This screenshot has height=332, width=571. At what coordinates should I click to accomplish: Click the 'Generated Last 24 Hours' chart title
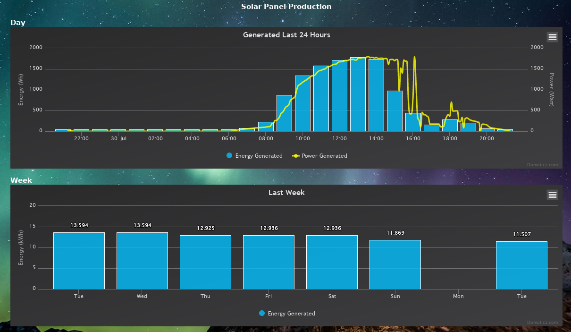click(x=286, y=35)
